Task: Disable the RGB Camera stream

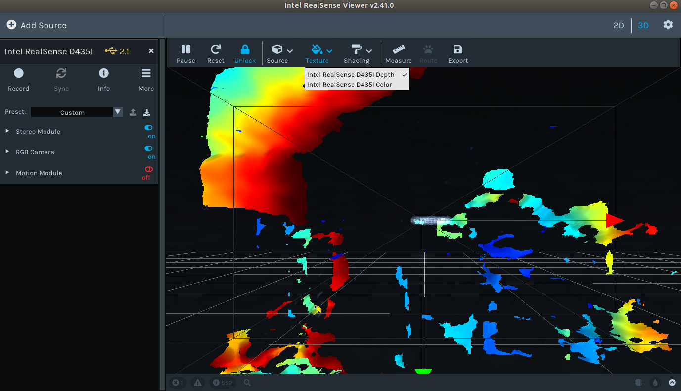Action: pos(148,148)
